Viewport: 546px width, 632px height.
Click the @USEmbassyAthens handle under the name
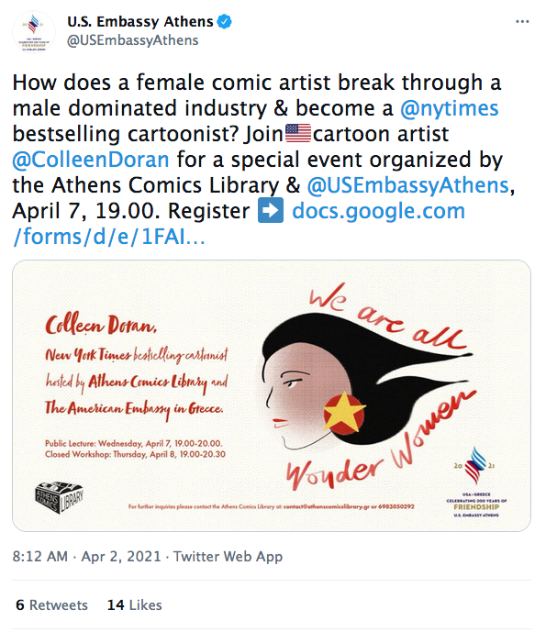(x=133, y=40)
